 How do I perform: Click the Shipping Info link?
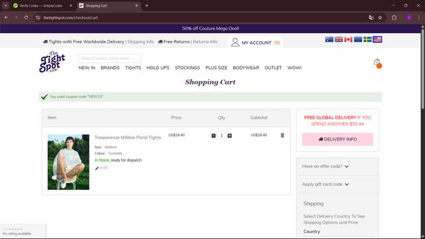[140, 42]
